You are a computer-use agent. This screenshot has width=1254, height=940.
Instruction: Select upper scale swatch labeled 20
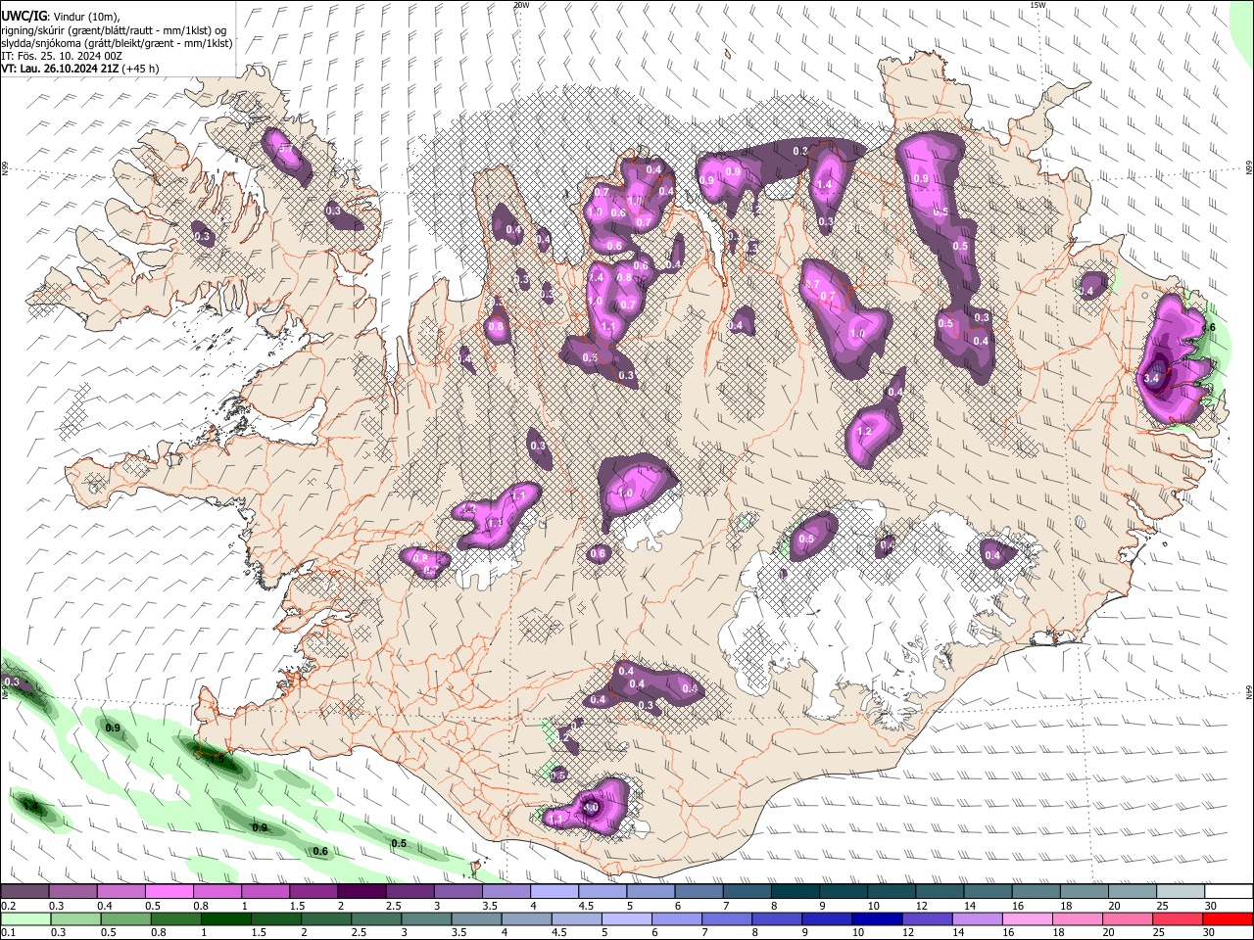pos(1133,892)
